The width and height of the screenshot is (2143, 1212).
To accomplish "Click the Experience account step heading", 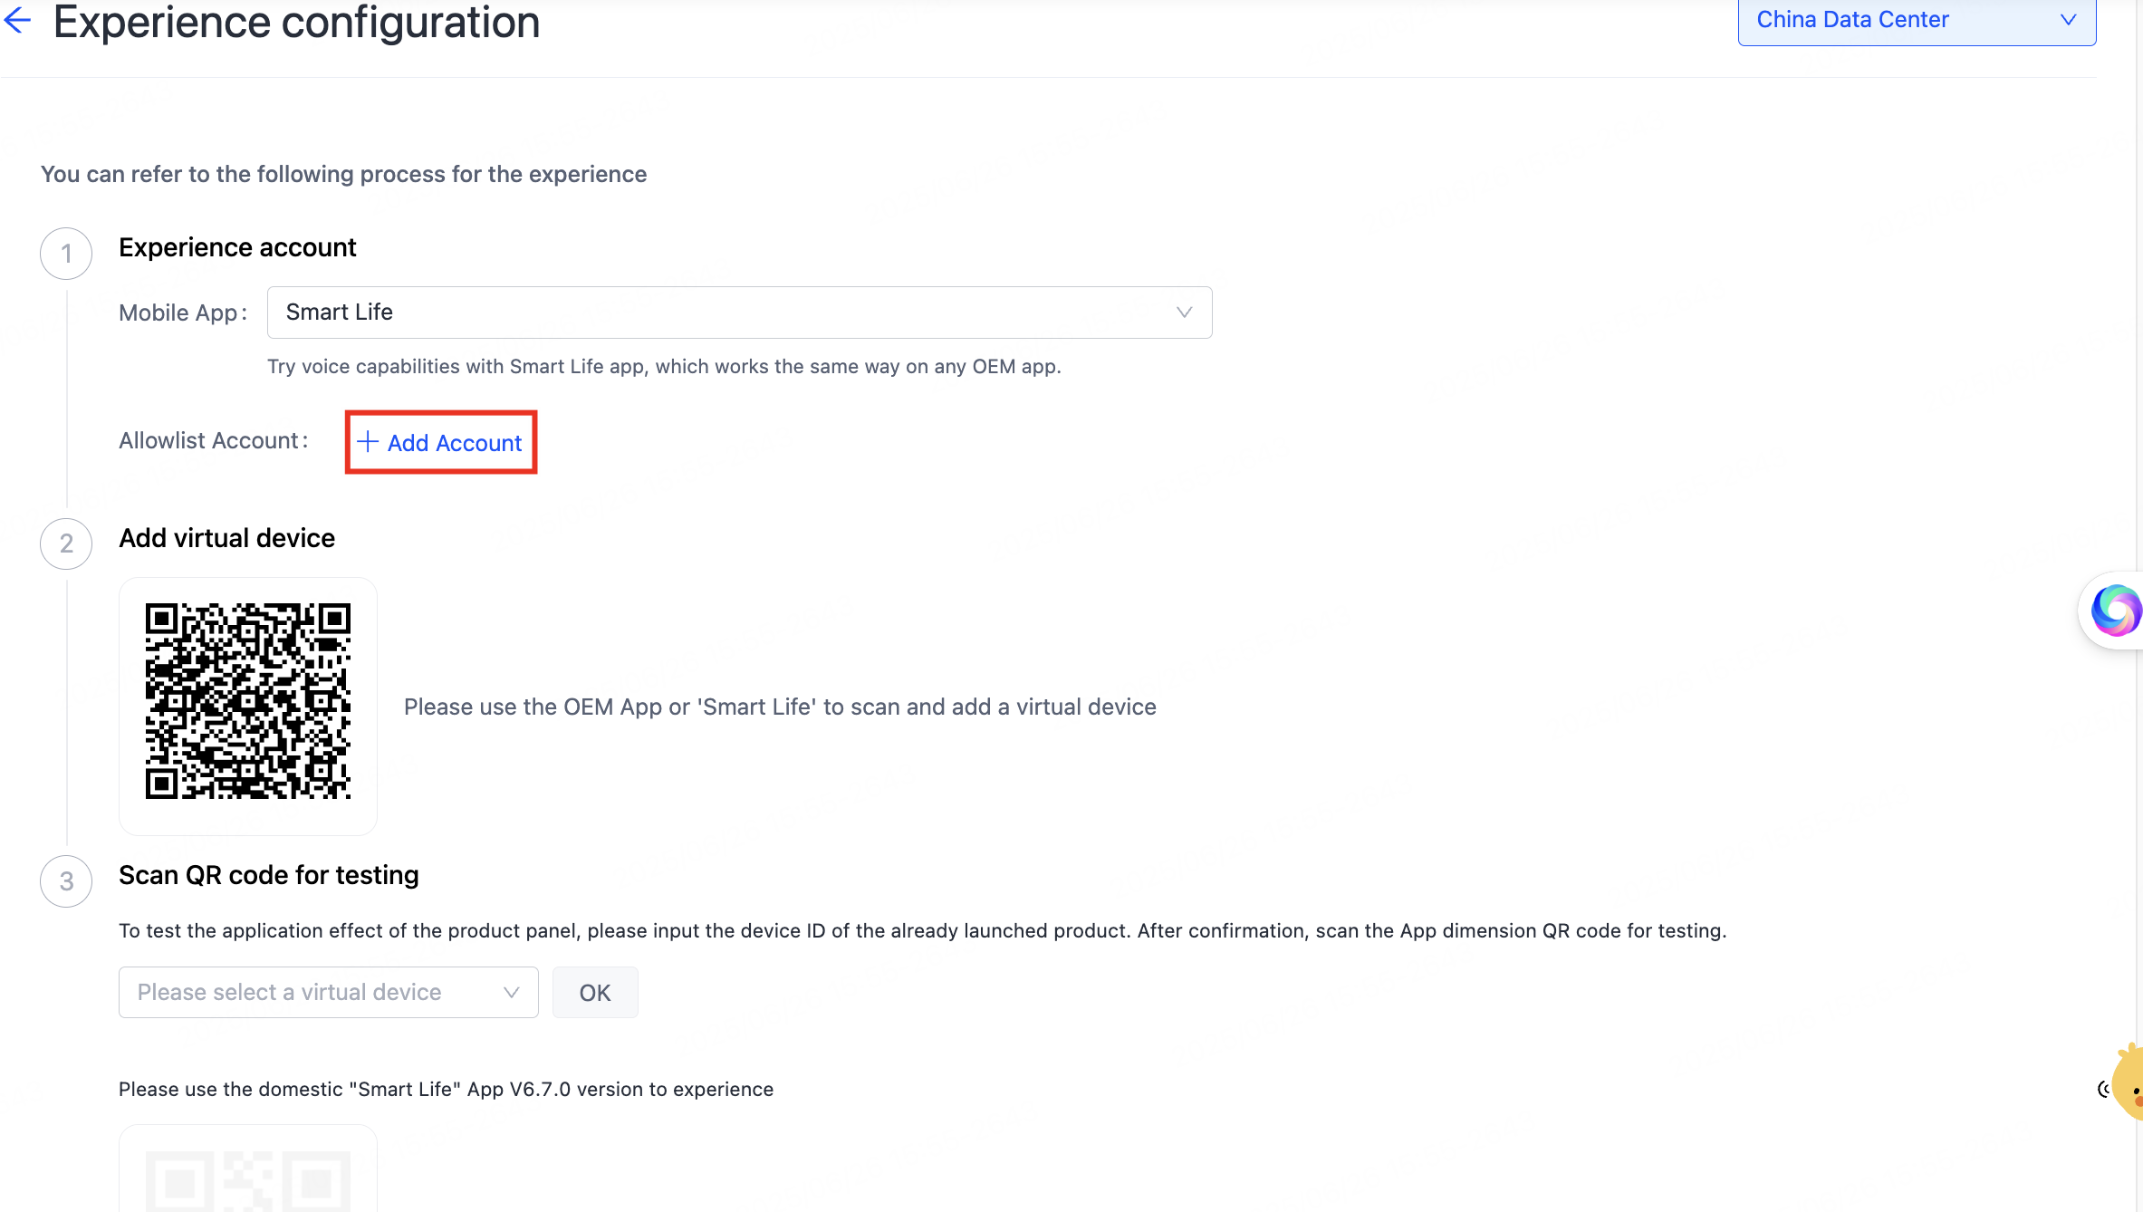I will [237, 247].
